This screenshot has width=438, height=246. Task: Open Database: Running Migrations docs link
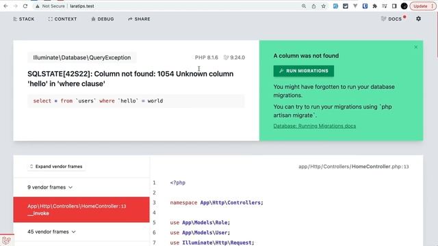click(x=315, y=126)
